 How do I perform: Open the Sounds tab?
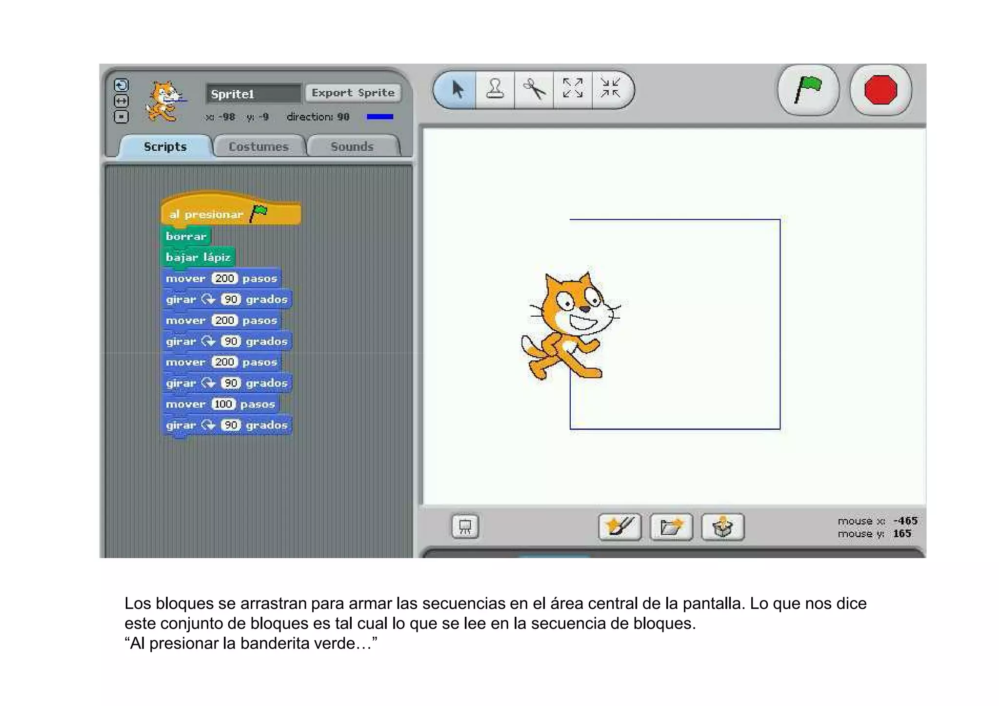pyautogui.click(x=352, y=146)
